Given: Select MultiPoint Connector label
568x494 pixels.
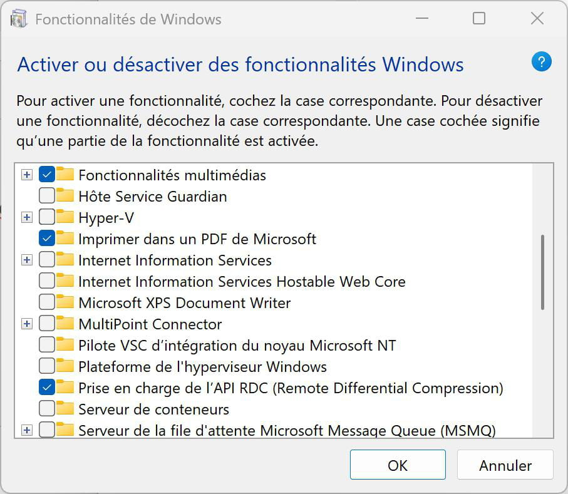Looking at the screenshot, I should pyautogui.click(x=150, y=324).
